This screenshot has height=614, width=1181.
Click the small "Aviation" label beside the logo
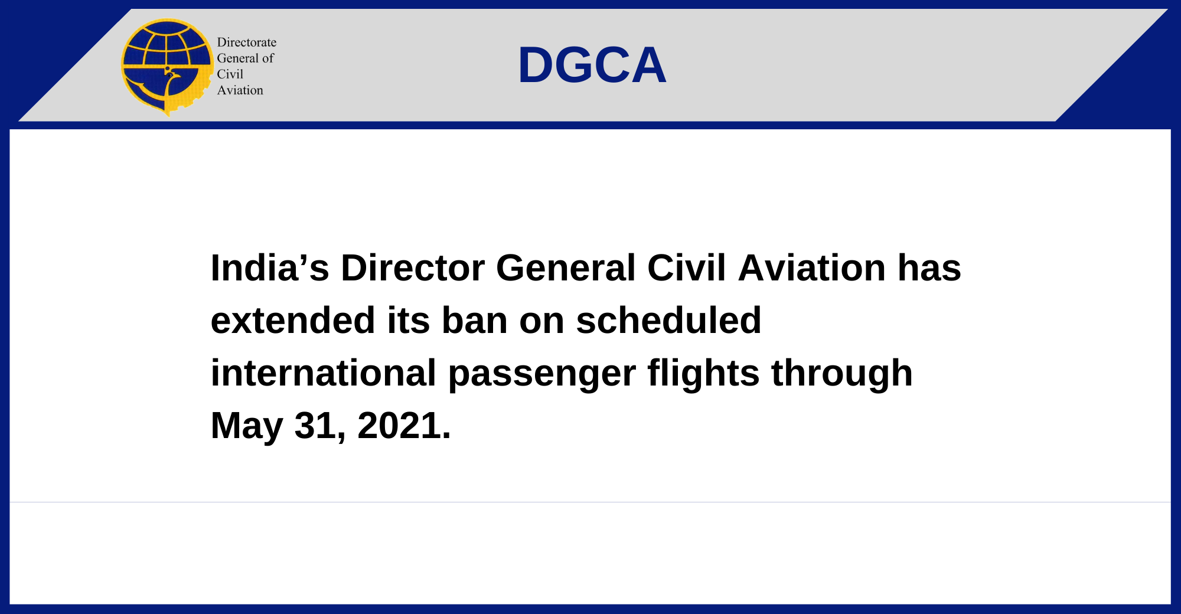coord(240,90)
